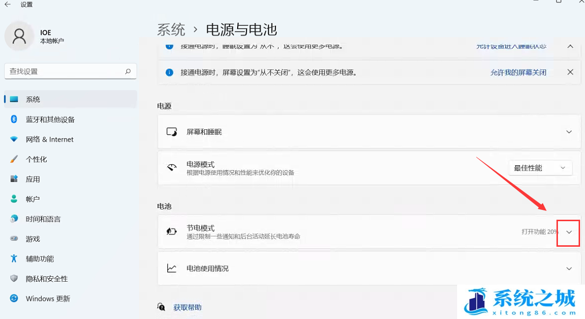This screenshot has width=585, height=319.
Task: Click the 允许我的屏幕关闭 link
Action: [518, 72]
